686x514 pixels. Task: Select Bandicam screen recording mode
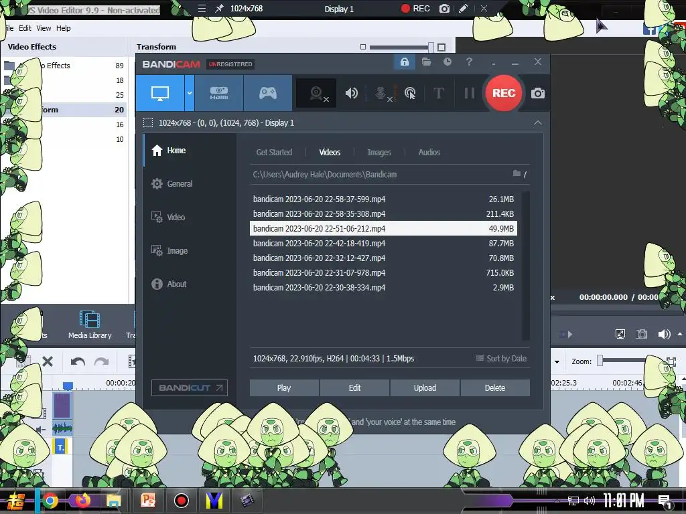coord(160,93)
